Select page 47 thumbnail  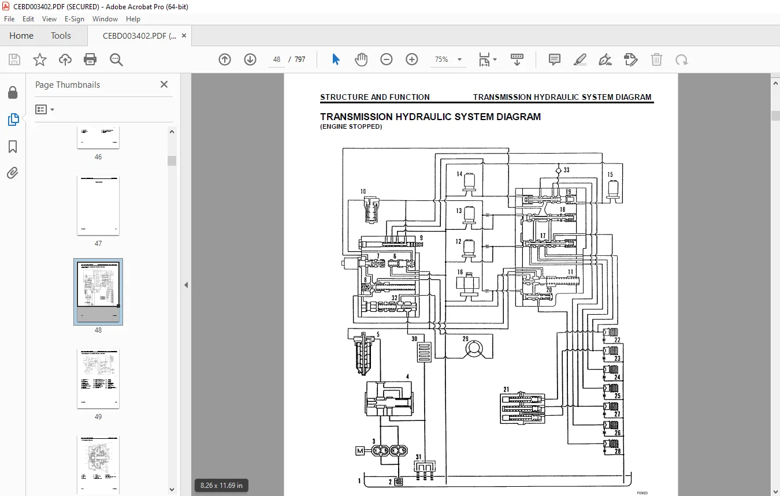[x=98, y=206]
